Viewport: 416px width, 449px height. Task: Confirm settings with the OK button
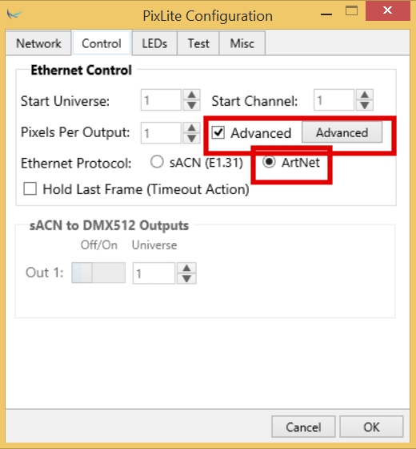pyautogui.click(x=371, y=427)
